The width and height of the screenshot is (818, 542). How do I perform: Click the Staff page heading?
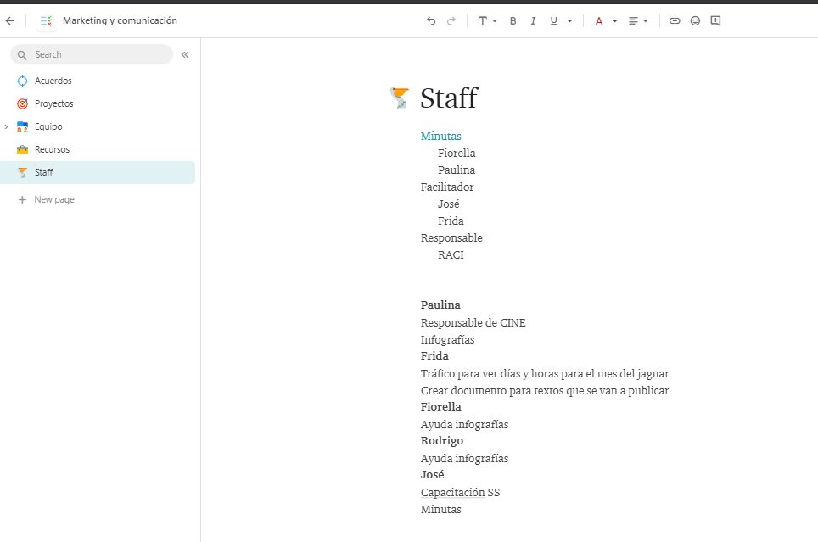click(449, 98)
